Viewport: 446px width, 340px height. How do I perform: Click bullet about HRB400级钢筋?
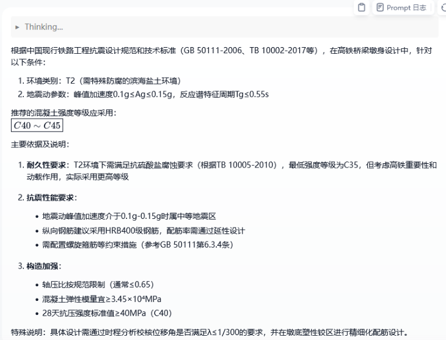(144, 231)
